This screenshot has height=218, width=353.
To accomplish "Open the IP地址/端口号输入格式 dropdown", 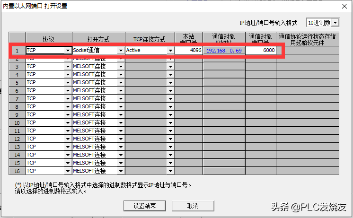I will [x=335, y=23].
